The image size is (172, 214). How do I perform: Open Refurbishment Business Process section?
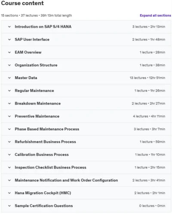coord(45,142)
